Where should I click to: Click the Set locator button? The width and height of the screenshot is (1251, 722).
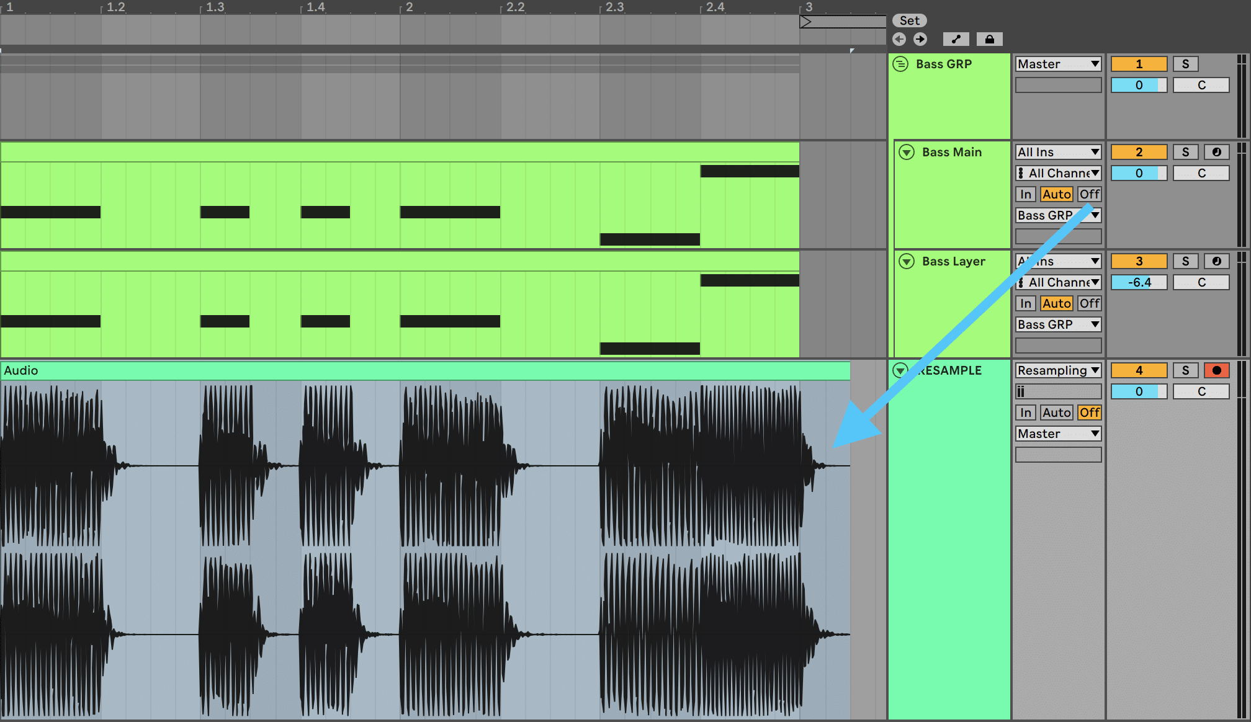pos(909,20)
